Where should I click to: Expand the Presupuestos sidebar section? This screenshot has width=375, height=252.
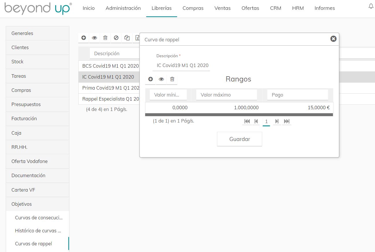(38, 104)
